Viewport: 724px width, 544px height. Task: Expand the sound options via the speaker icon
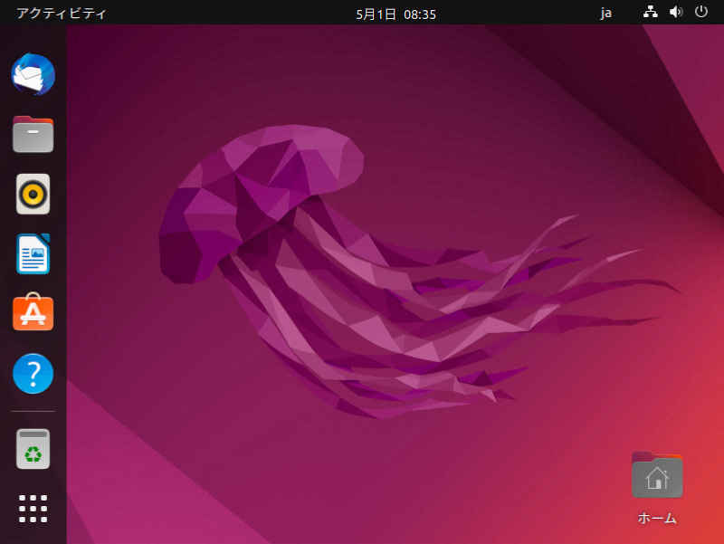676,13
